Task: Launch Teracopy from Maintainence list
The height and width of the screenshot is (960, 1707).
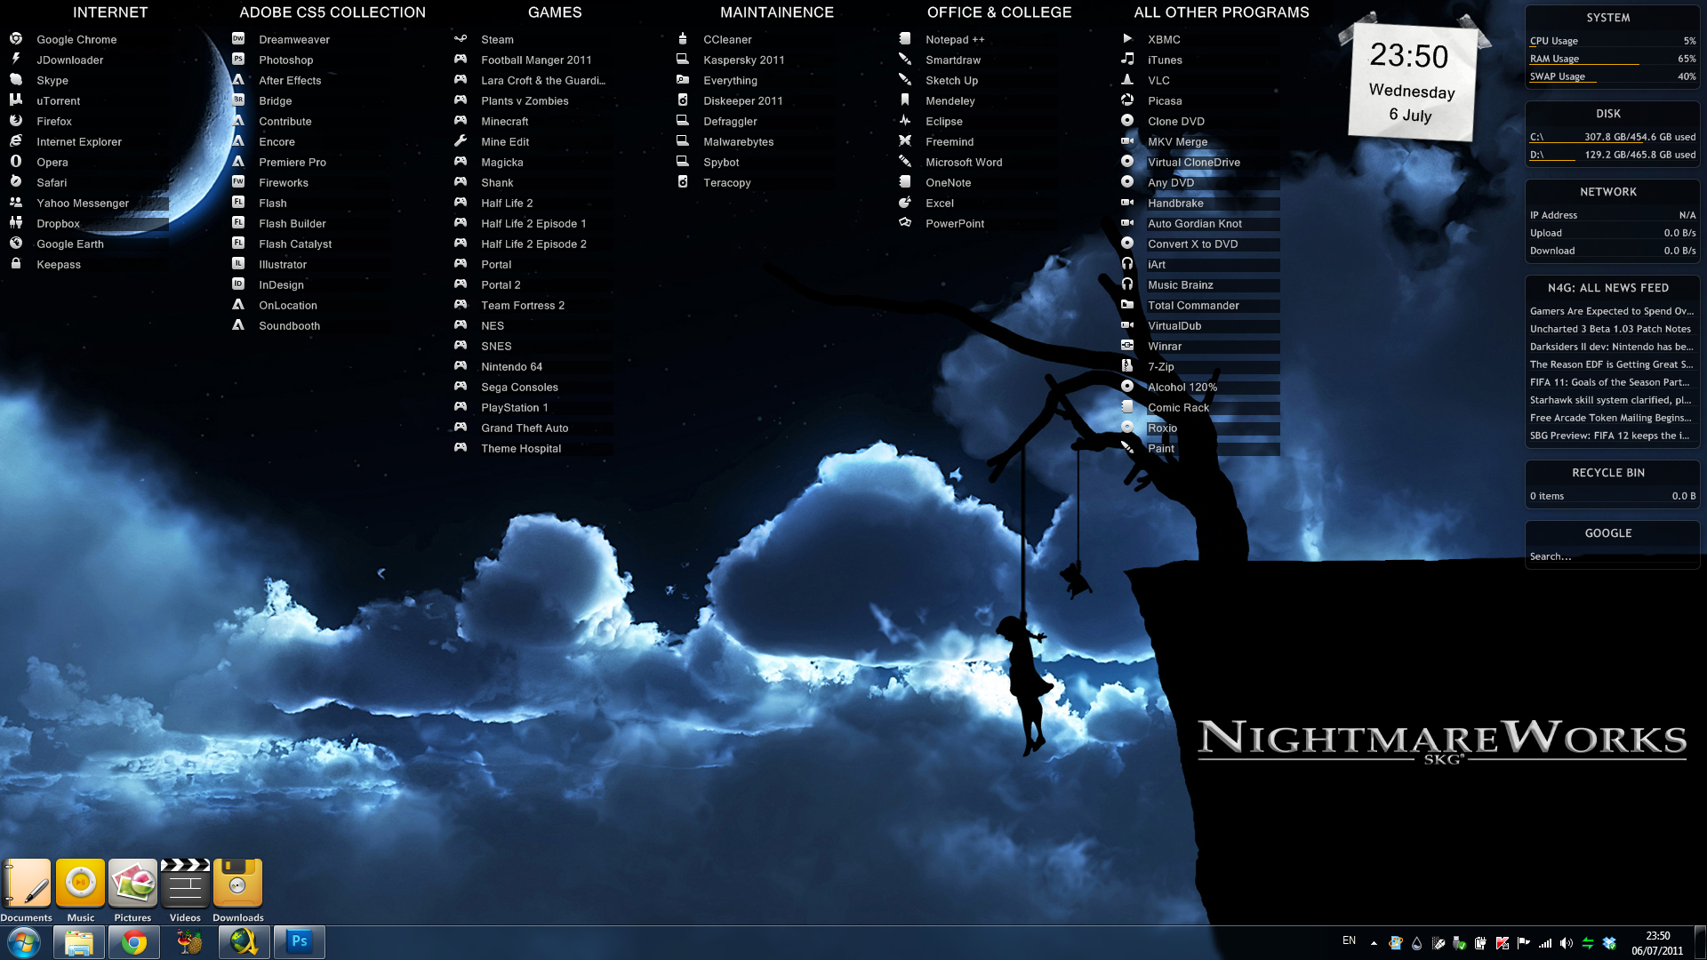Action: pos(726,182)
